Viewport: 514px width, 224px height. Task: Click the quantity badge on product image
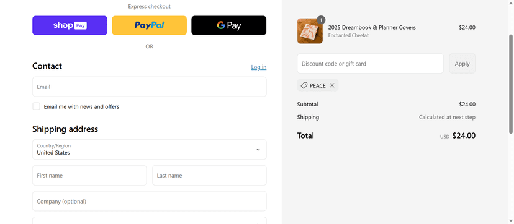point(322,20)
